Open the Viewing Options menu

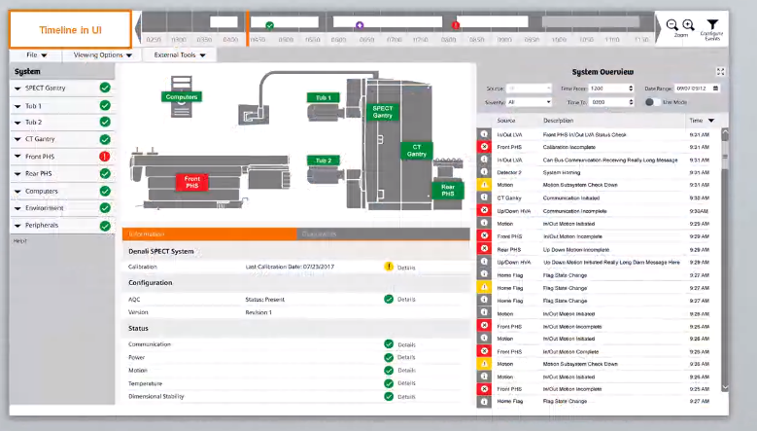[102, 55]
